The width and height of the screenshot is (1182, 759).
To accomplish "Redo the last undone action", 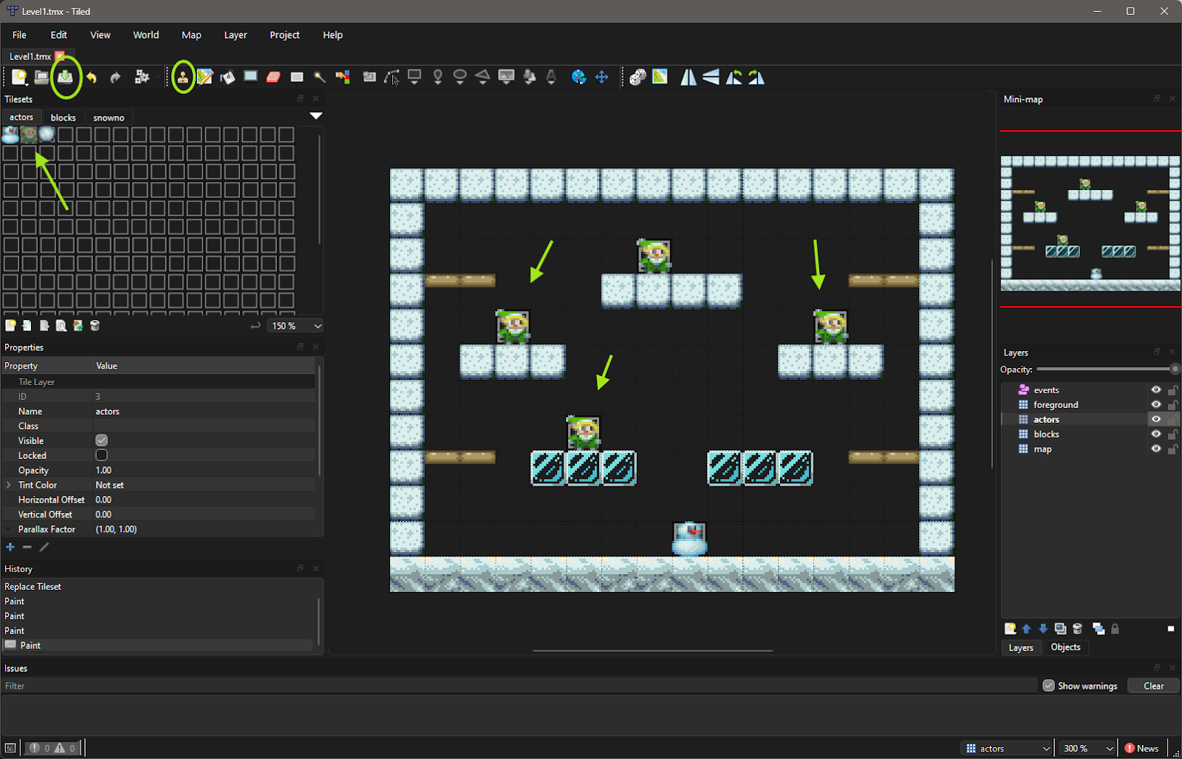I will (115, 77).
